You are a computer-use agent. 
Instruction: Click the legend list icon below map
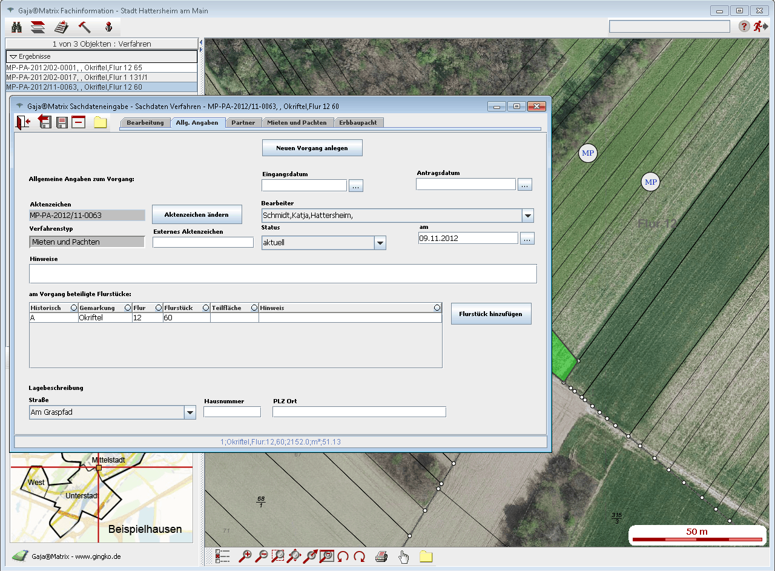[x=222, y=556]
